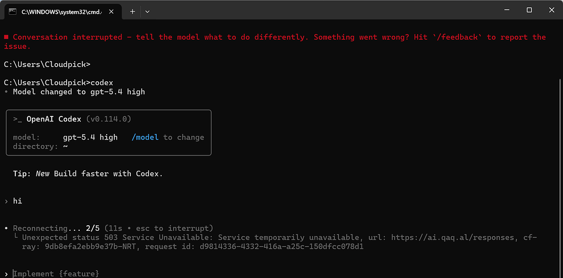Open a new terminal tab
Viewport: 563px width, 278px height.
132,12
